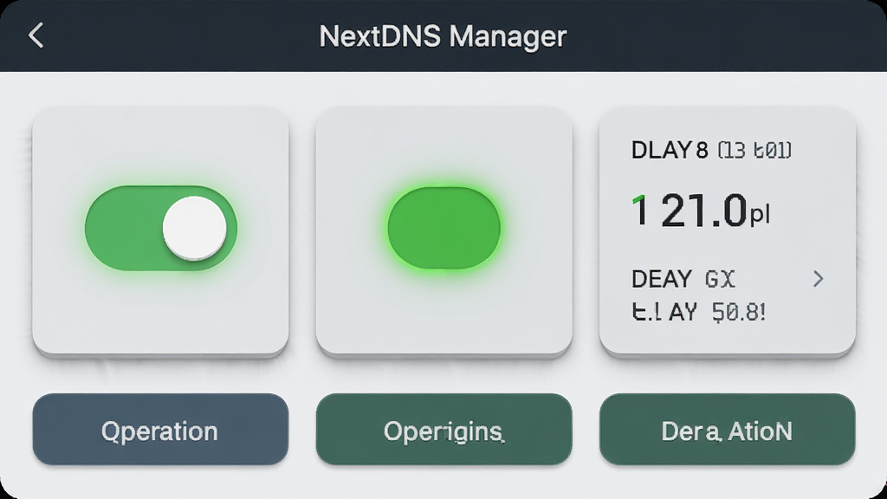887x499 pixels.
Task: Open the DEAY GX chevron arrow
Action: 818,278
